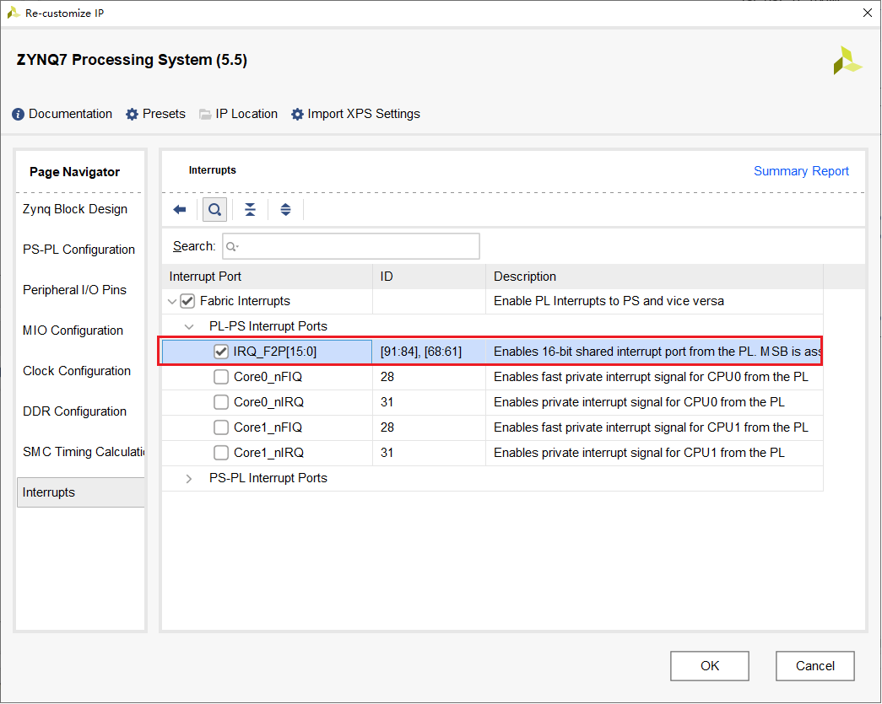Open the Clock Configuration page
Viewport: 882px width, 704px height.
point(77,371)
